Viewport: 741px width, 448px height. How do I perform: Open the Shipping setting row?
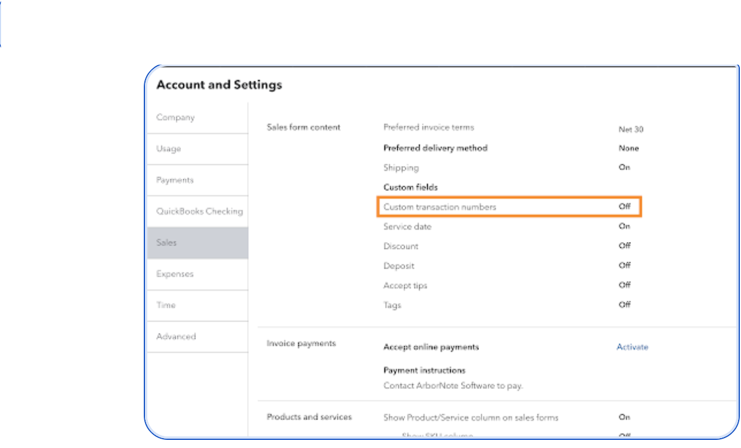(401, 168)
